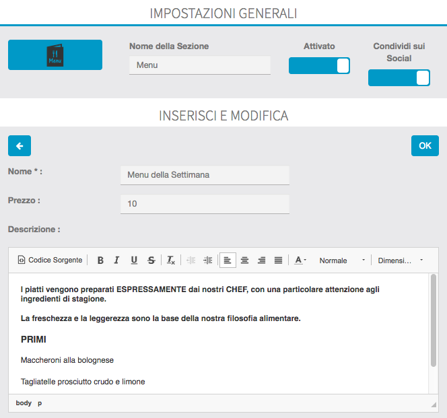447x418 pixels.
Task: Open the text color picker dropdown
Action: coord(300,260)
